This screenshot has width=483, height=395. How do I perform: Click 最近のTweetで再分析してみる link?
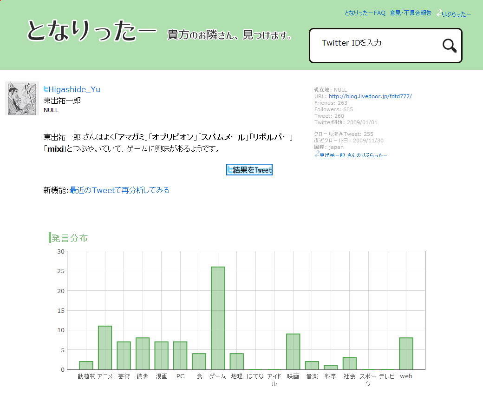pos(119,190)
